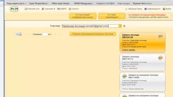Click Счета icon
The height and width of the screenshot is (97, 173).
(70, 9)
